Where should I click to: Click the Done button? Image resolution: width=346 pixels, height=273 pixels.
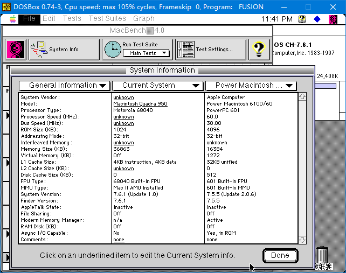click(280, 256)
